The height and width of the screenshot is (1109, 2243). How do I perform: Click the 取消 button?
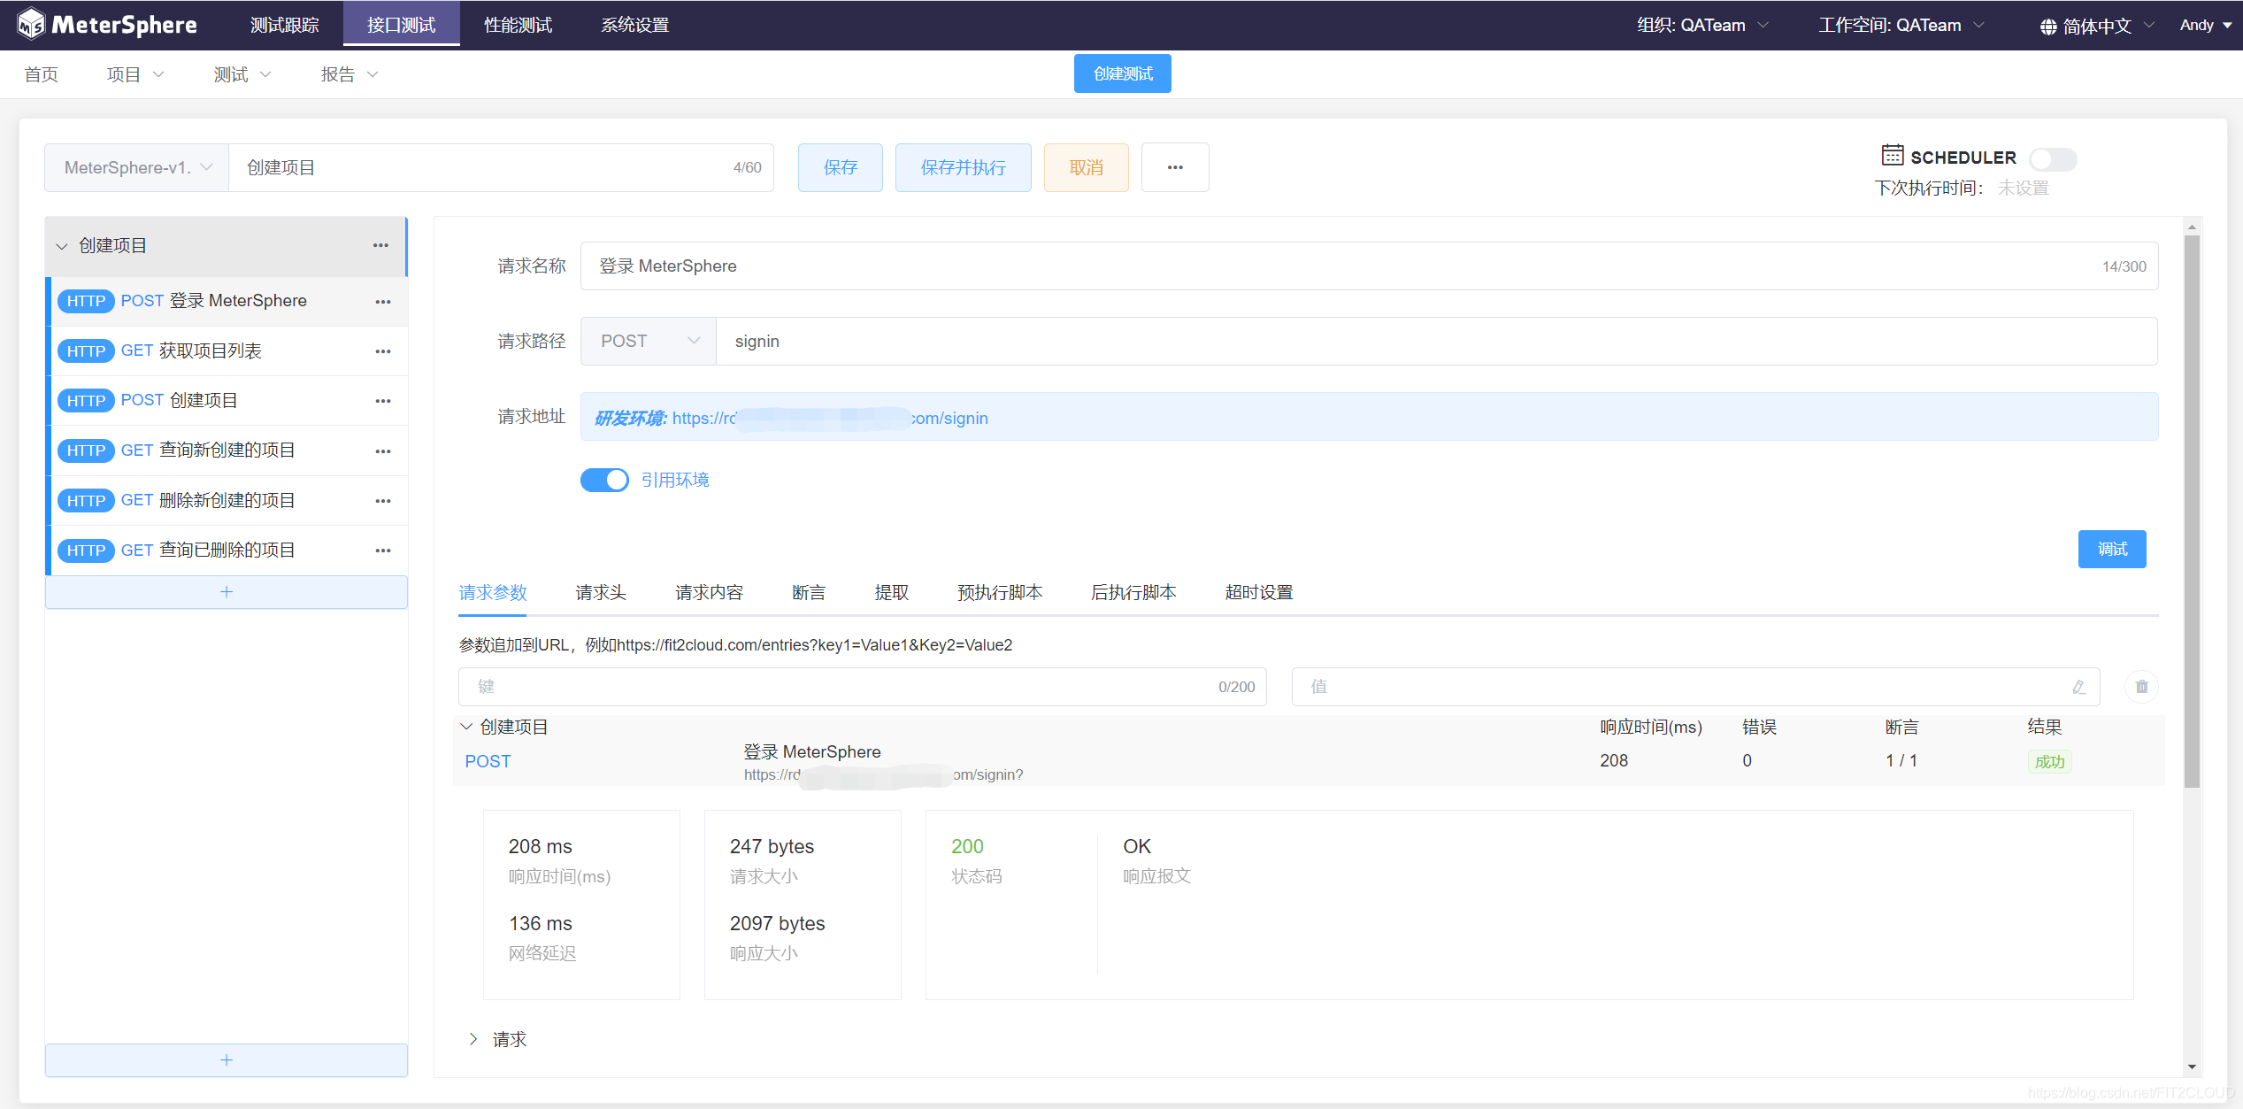coord(1087,167)
